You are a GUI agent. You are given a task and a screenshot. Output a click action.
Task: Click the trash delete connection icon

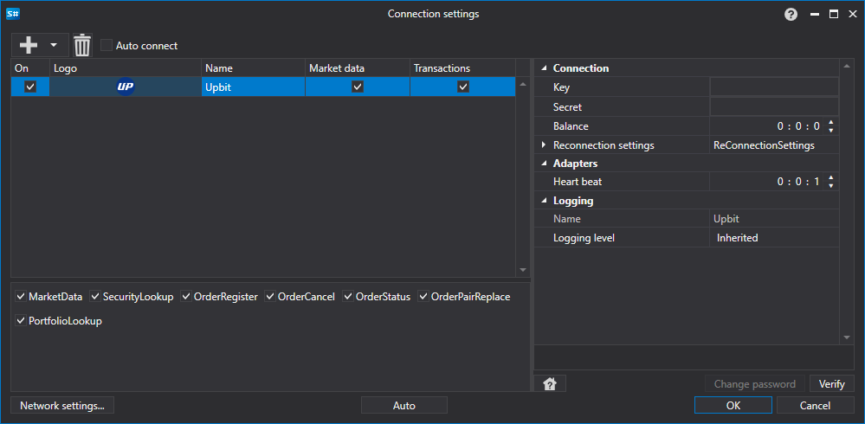tap(82, 45)
